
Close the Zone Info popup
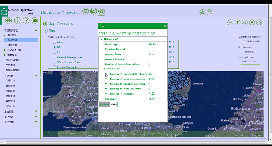pos(165,26)
